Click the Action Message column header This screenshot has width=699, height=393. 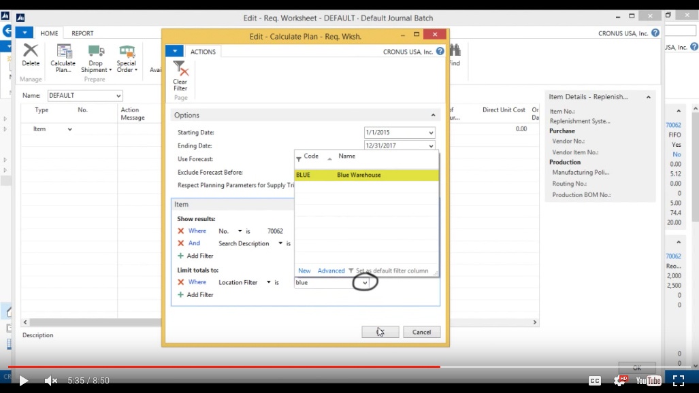click(x=133, y=114)
